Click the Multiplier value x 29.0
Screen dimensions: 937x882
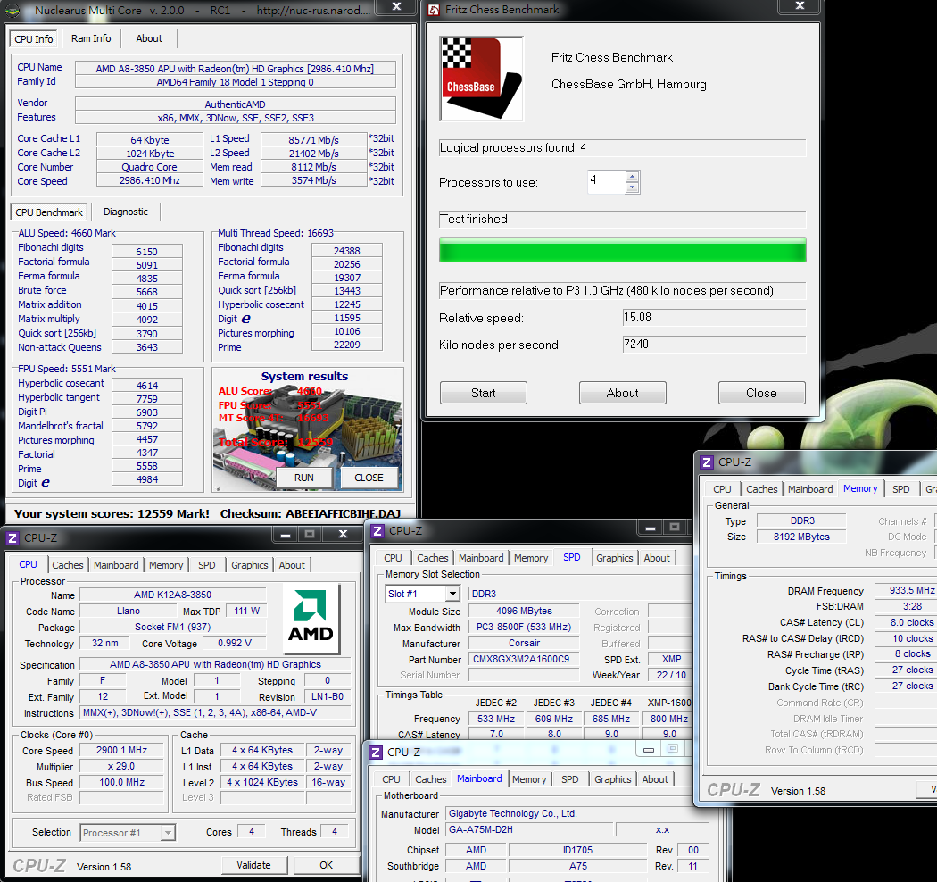(121, 766)
